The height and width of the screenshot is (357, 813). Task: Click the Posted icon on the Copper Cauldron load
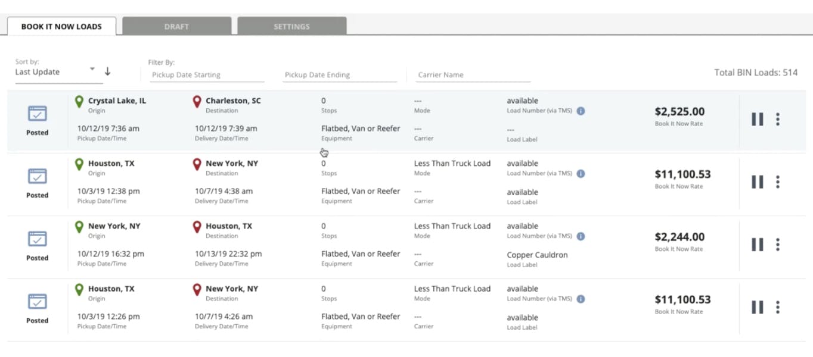pyautogui.click(x=37, y=239)
